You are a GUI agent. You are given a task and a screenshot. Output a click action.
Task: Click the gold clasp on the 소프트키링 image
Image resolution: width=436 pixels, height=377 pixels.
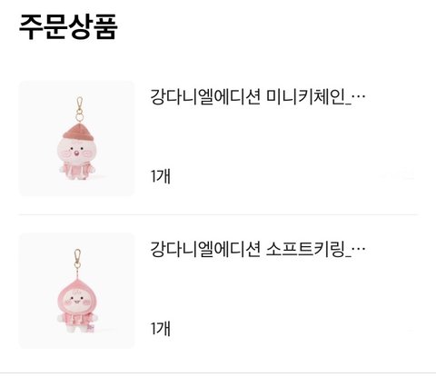[77, 259]
